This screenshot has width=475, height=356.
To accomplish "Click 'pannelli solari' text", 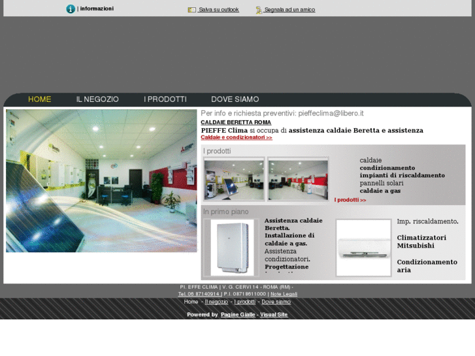I will [382, 184].
